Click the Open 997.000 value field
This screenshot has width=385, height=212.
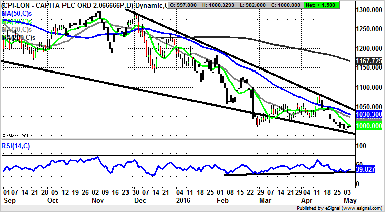[185, 5]
